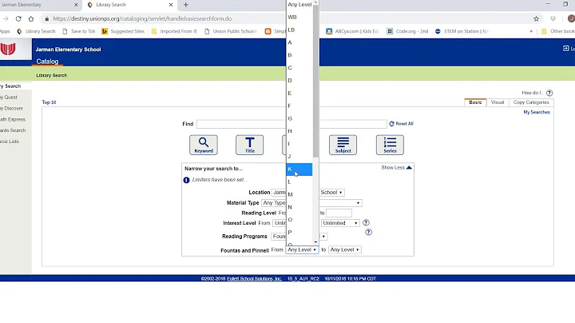This screenshot has width=575, height=323.
Task: Click the site lock icon in address bar
Action: 46,18
